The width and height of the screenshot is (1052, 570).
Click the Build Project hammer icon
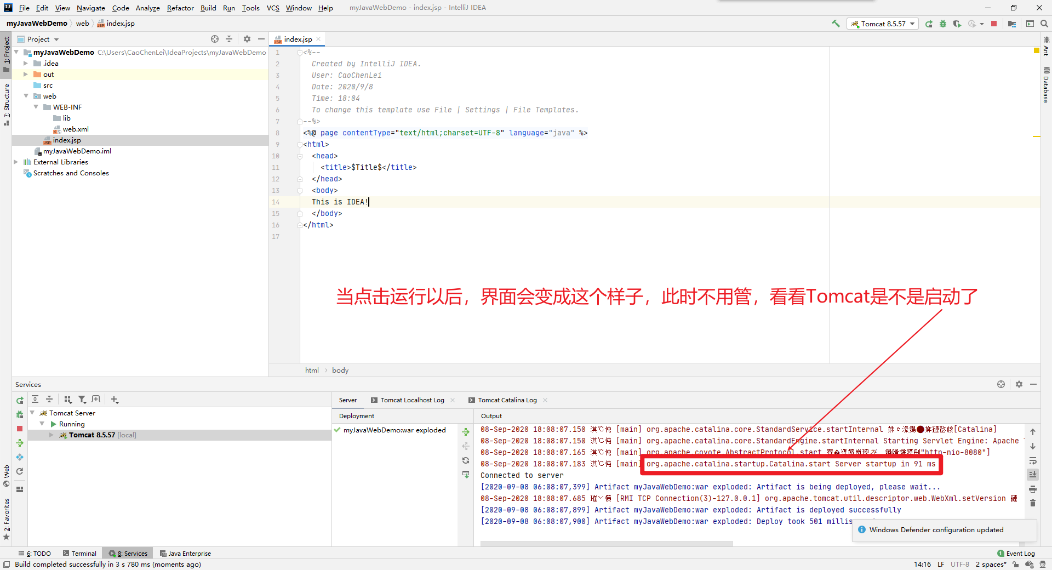tap(836, 24)
